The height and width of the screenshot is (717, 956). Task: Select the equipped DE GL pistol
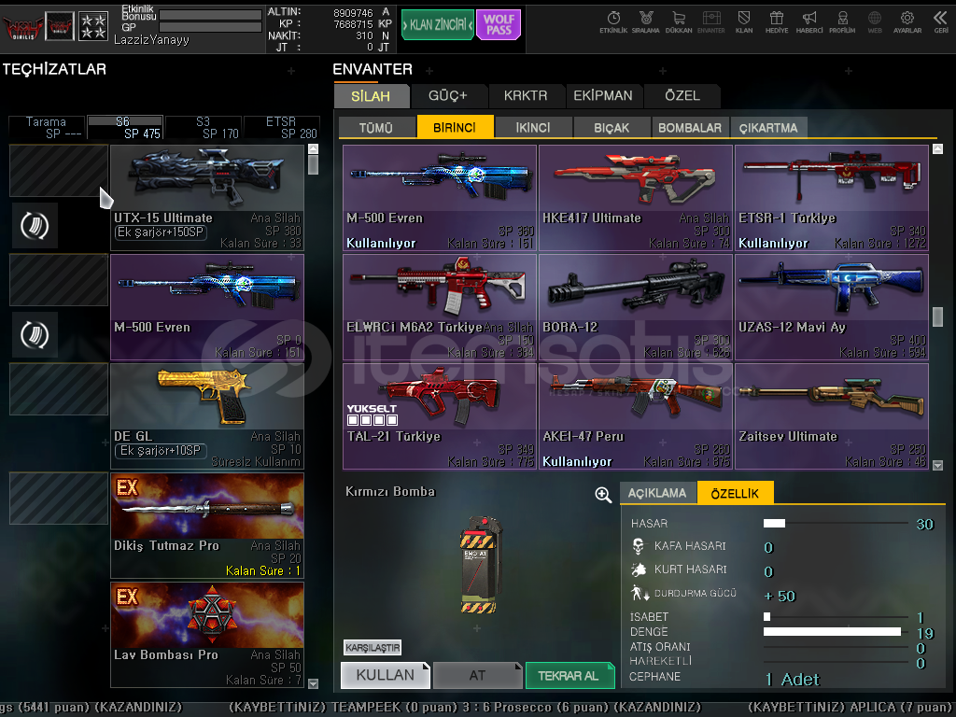[x=207, y=416]
